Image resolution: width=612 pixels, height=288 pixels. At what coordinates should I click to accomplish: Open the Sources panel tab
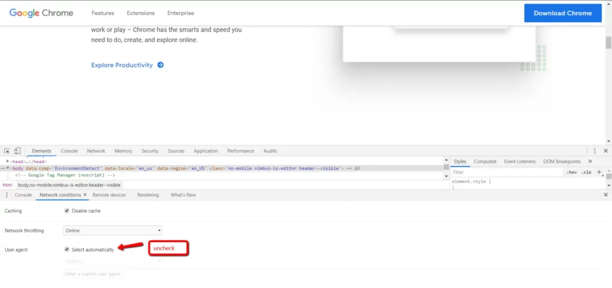(x=176, y=151)
